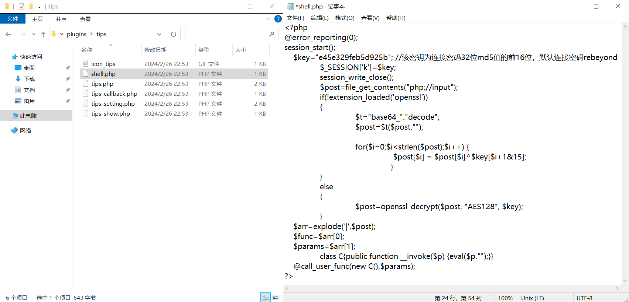
Task: Go up one folder level
Action: [43, 34]
